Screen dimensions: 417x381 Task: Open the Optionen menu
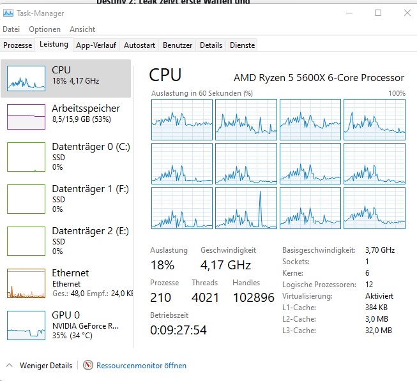[45, 29]
